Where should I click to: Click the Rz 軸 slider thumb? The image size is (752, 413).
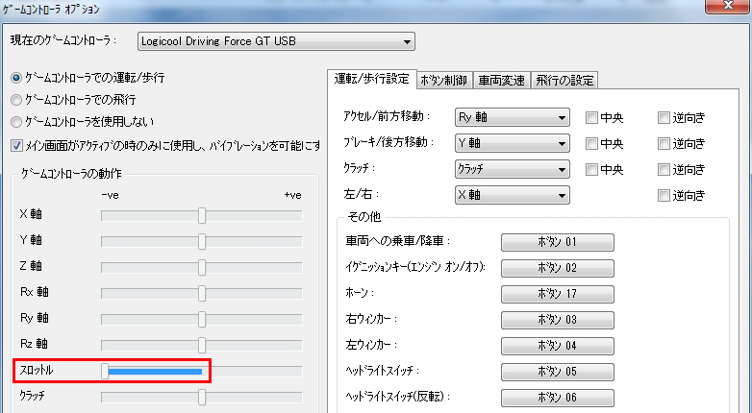tap(202, 345)
